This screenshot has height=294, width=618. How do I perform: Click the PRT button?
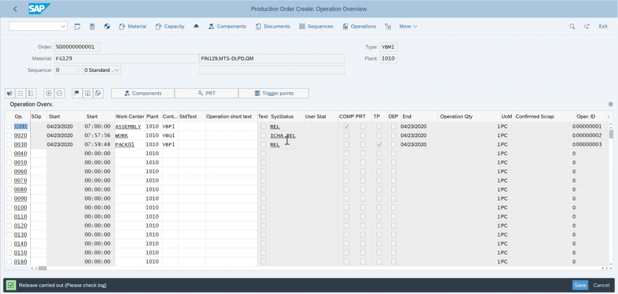[206, 94]
